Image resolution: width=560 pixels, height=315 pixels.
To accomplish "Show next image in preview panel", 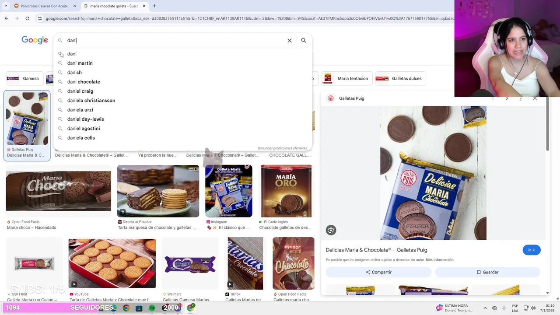I will coord(507,98).
